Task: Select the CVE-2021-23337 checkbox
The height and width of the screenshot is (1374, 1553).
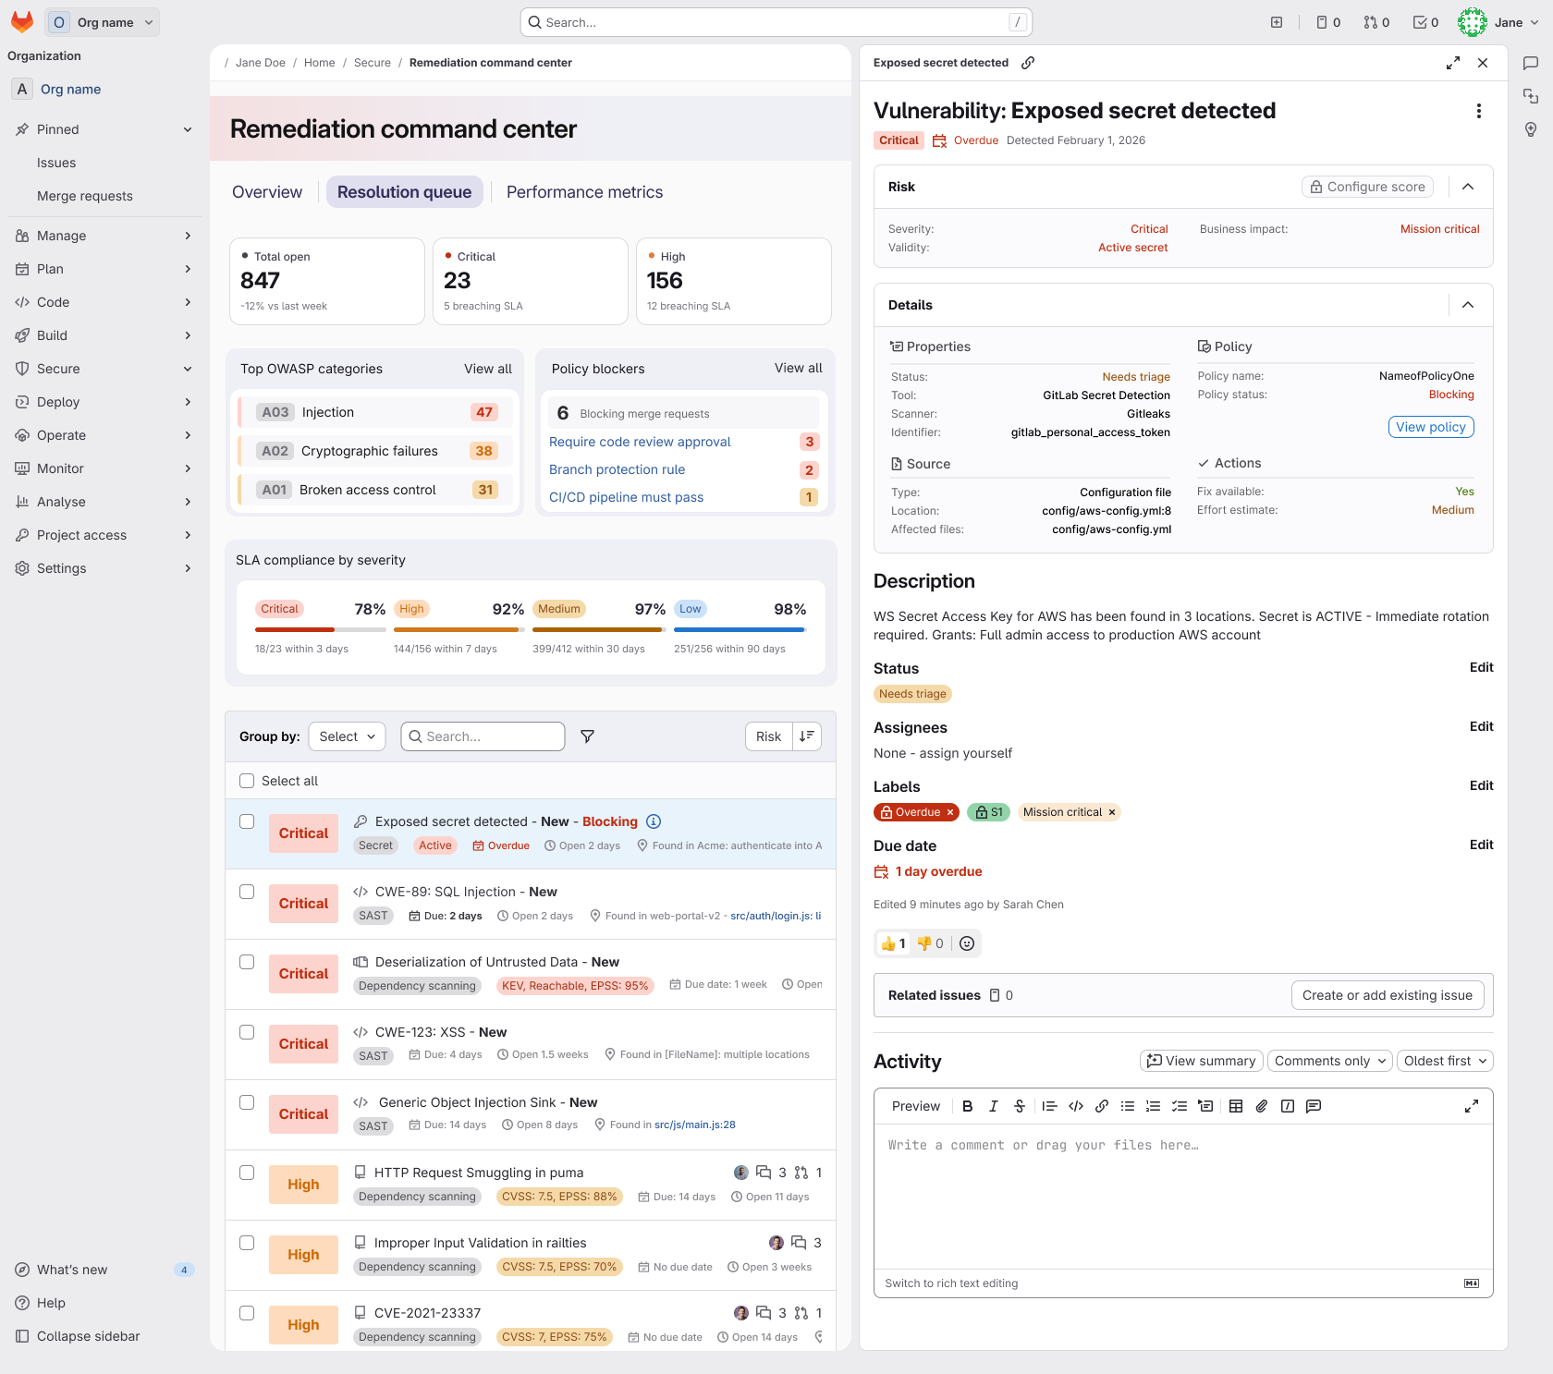Action: tap(247, 1313)
